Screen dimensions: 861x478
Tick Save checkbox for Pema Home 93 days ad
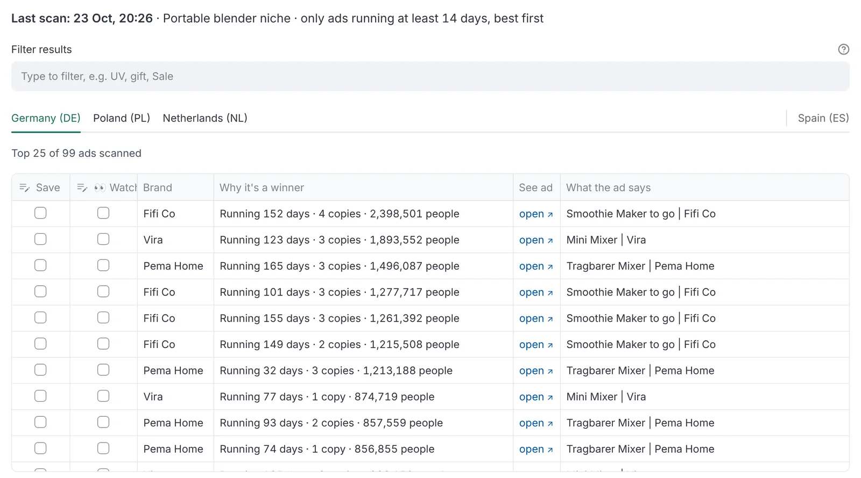(x=40, y=422)
